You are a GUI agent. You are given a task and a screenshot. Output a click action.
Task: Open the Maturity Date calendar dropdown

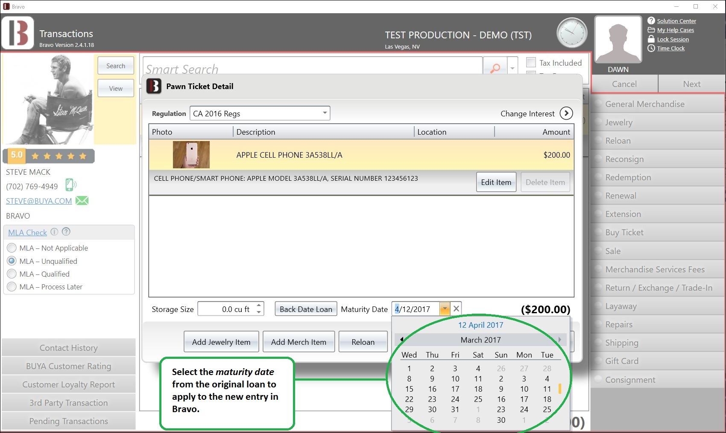point(445,309)
